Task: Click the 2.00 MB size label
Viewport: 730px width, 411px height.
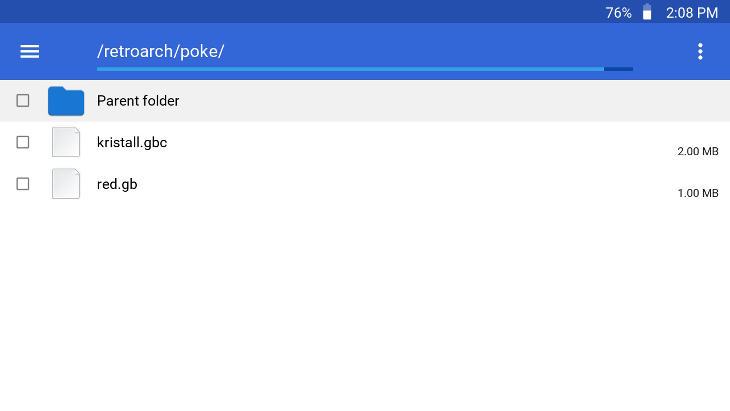Action: (697, 151)
